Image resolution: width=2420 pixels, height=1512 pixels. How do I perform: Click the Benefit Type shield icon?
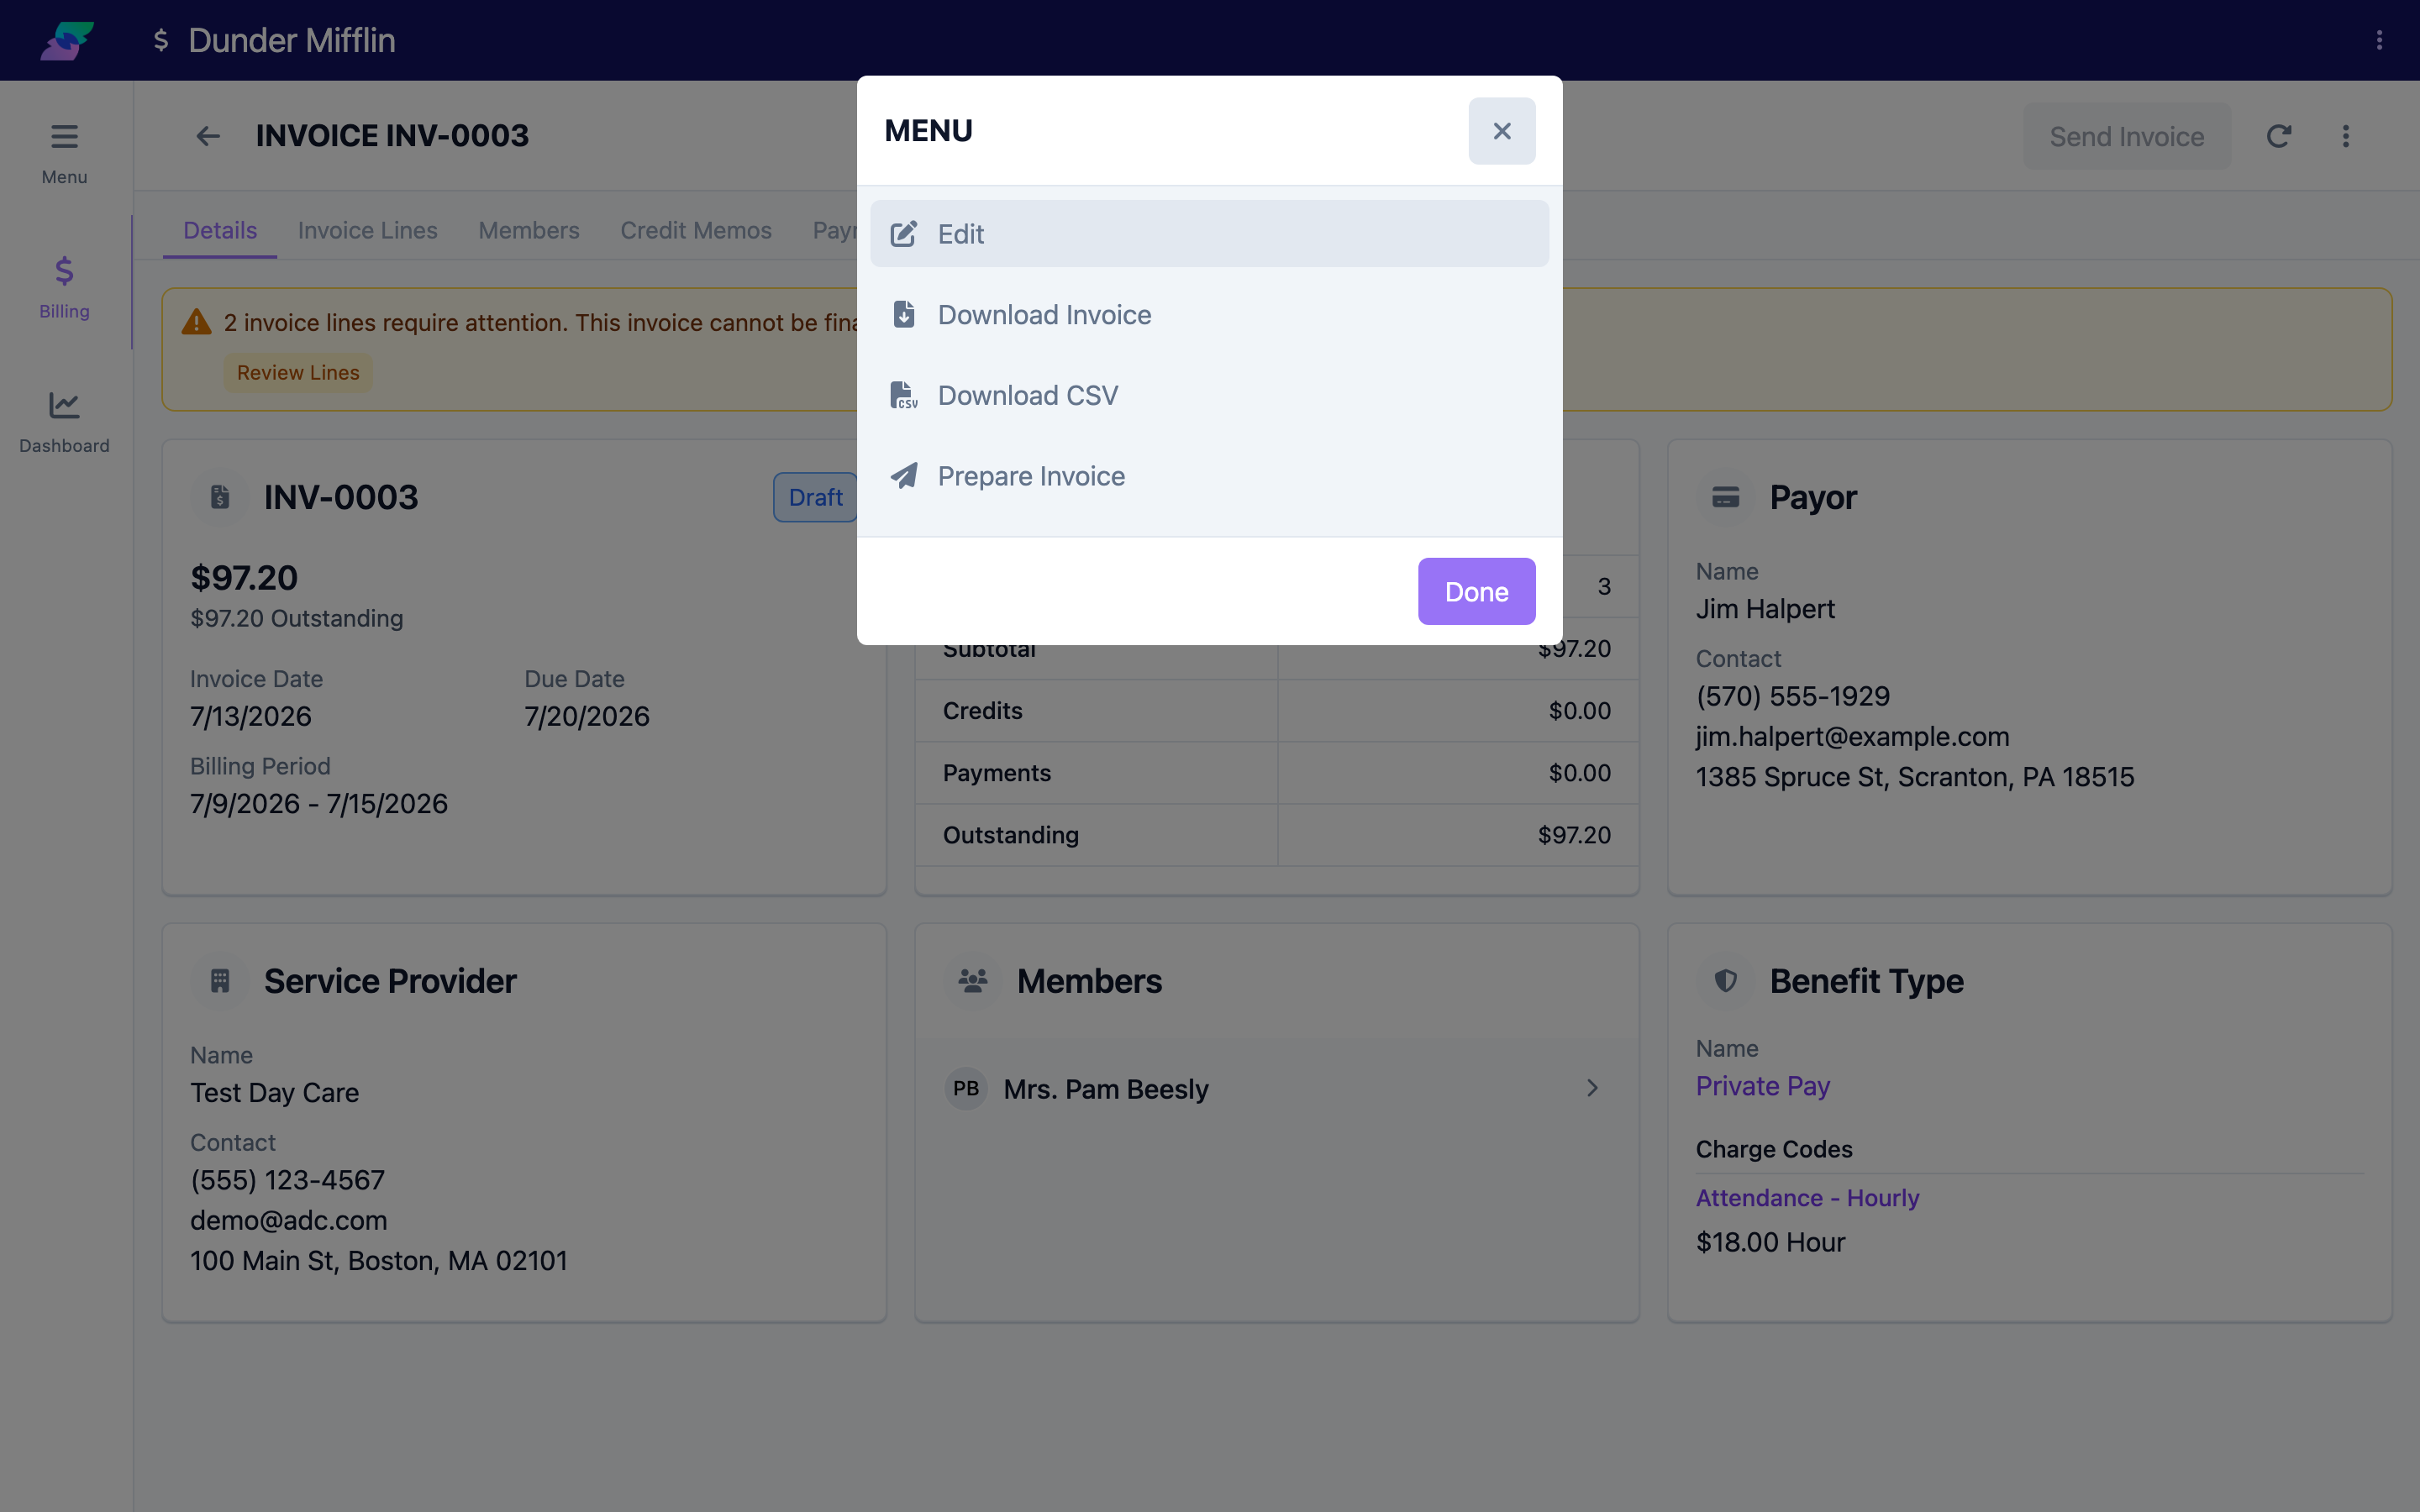coord(1725,981)
